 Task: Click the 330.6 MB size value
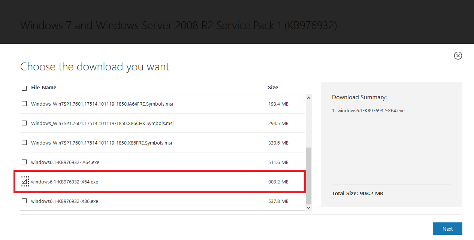click(278, 143)
